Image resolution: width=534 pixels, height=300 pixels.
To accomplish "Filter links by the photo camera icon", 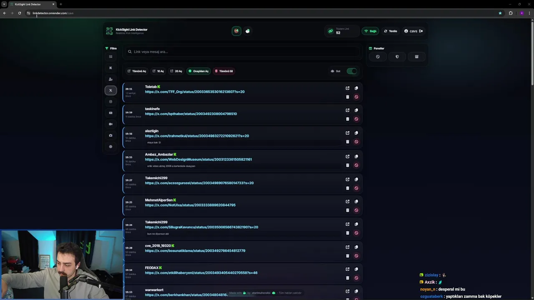I will [111, 135].
